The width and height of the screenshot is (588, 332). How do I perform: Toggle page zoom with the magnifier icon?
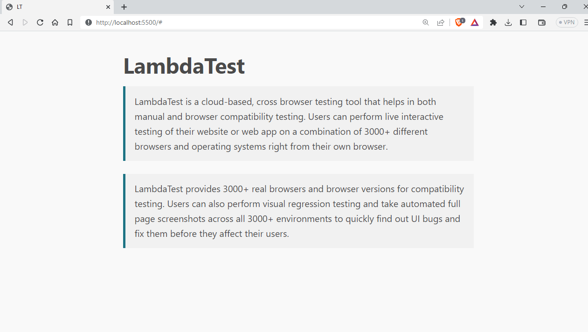pos(425,22)
